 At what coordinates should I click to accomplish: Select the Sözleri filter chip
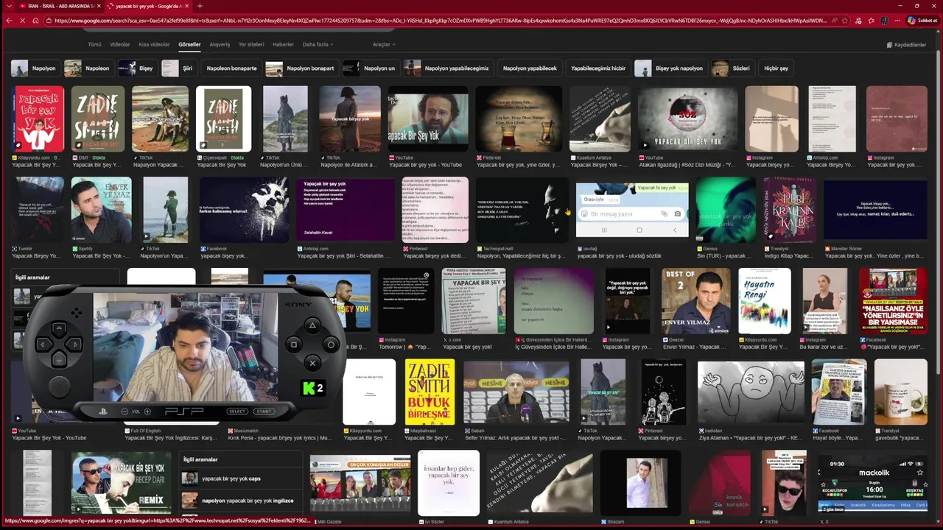click(732, 68)
